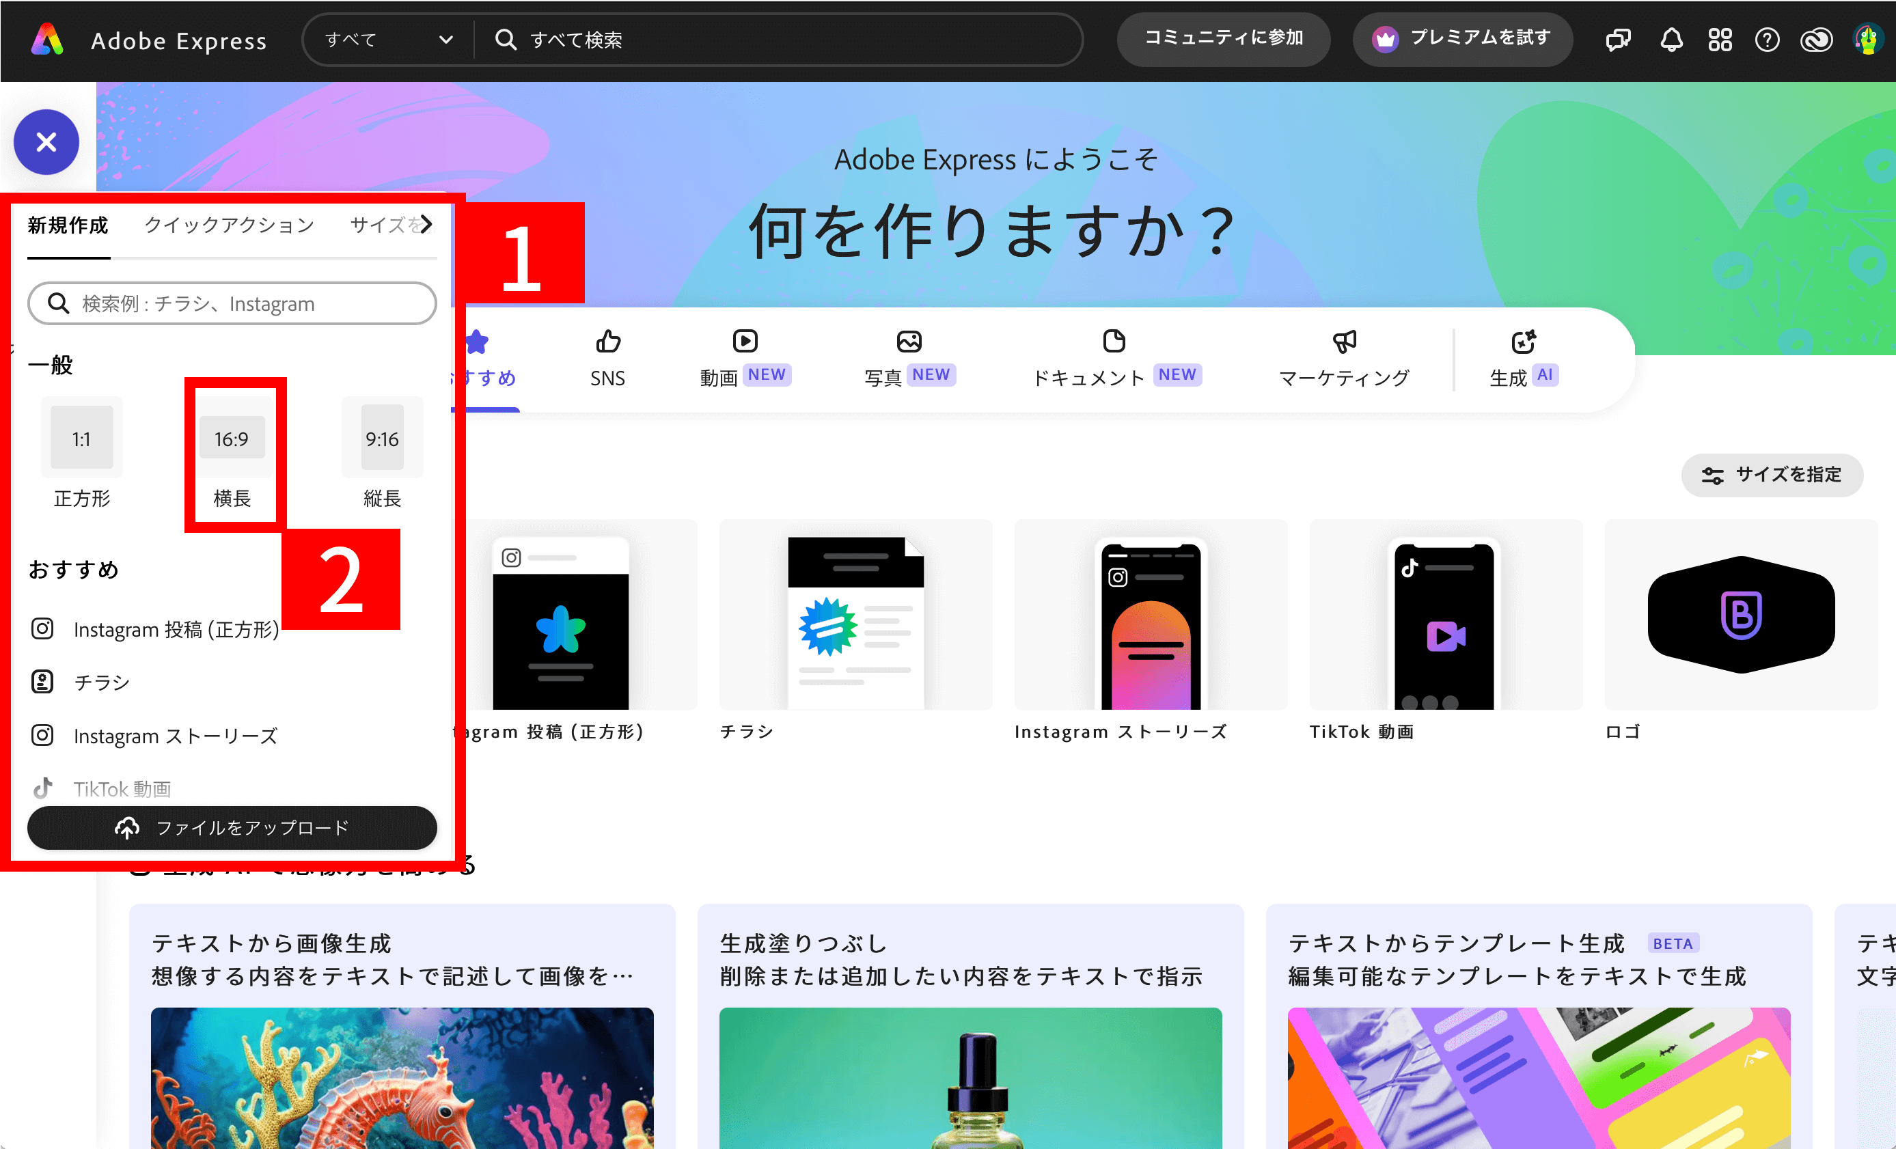Viewport: 1896px width, 1149px height.
Task: Click the megaphone icon above マーケティング
Action: tap(1345, 340)
